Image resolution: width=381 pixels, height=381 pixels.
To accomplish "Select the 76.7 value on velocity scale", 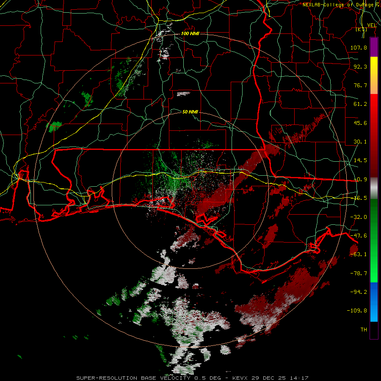I will pyautogui.click(x=360, y=85).
